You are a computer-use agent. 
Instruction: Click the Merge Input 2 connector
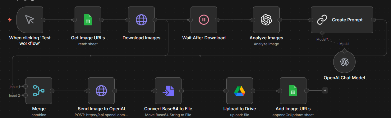(x=25, y=95)
